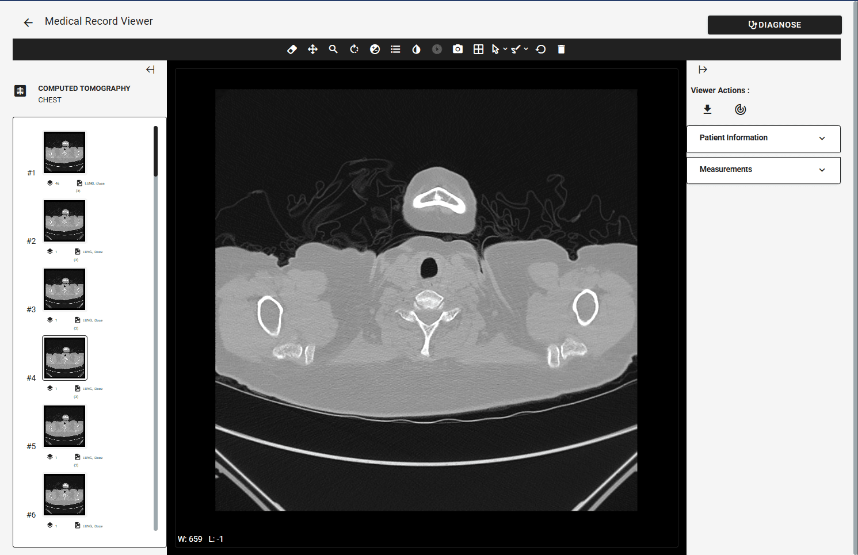Click the Viewer Actions label
This screenshot has height=555, width=858.
click(x=720, y=90)
